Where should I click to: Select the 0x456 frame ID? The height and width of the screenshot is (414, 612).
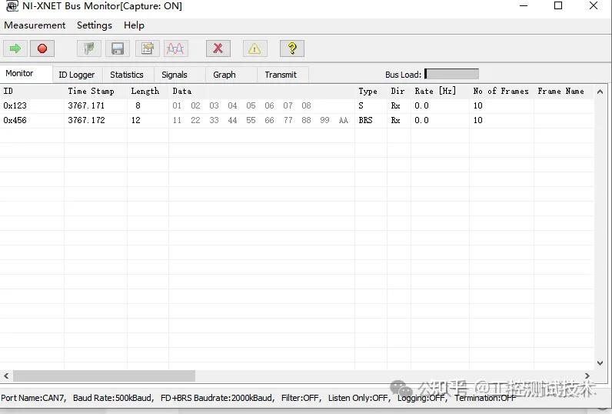point(15,120)
